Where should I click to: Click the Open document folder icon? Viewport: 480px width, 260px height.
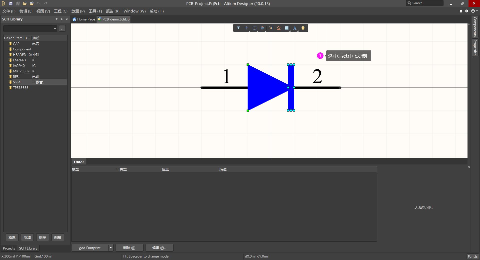click(x=24, y=3)
